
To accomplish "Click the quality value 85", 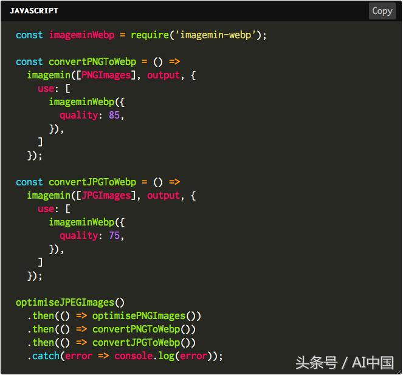I will pyautogui.click(x=114, y=115).
